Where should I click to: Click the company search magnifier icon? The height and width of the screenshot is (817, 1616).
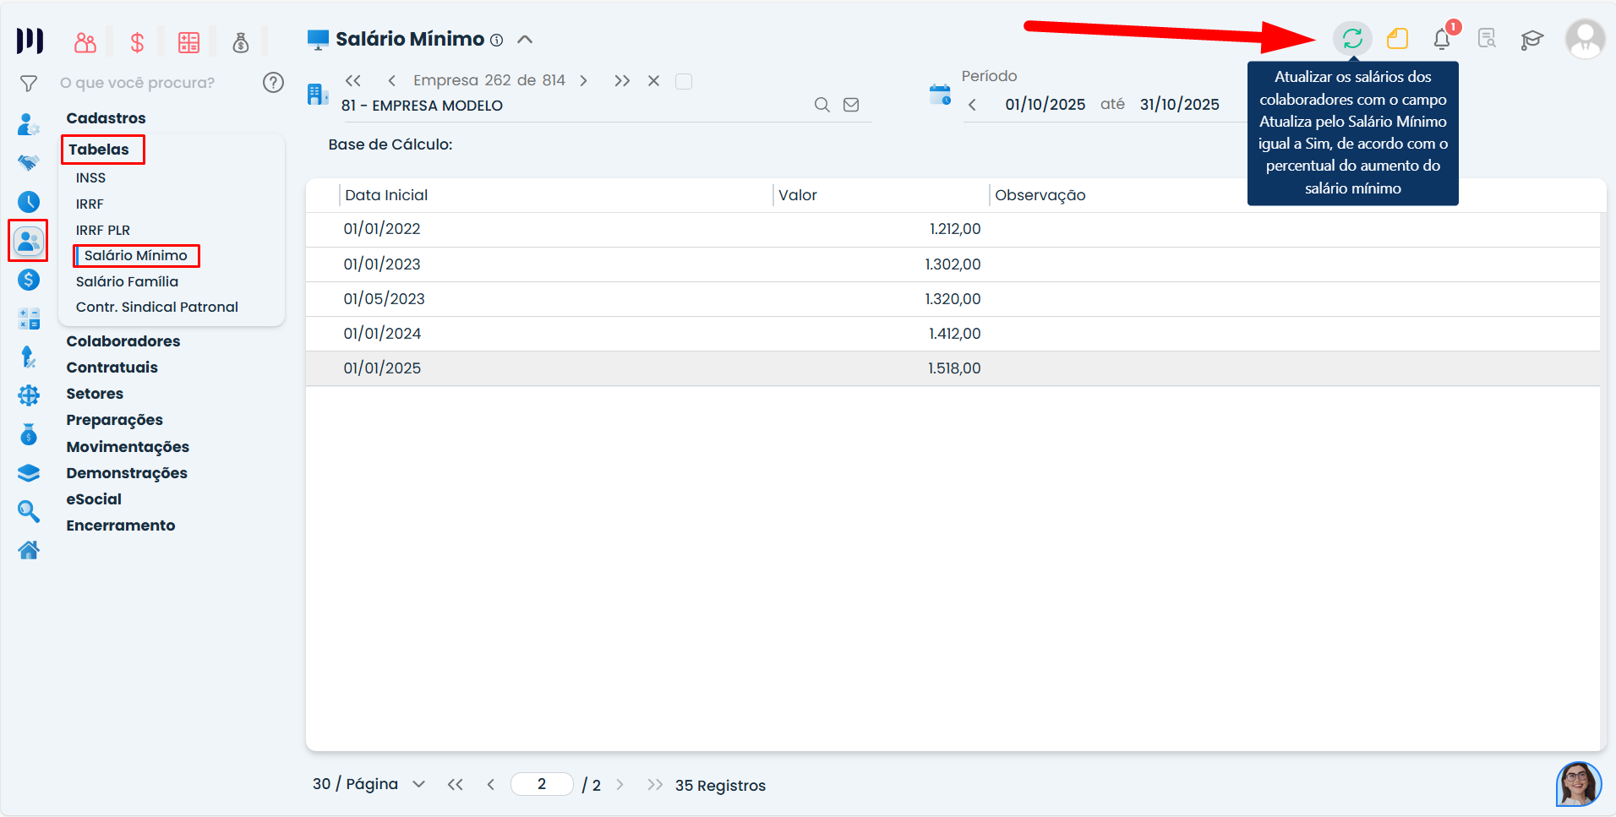coord(822,105)
